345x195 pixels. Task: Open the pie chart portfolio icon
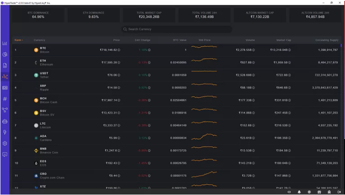5,54
